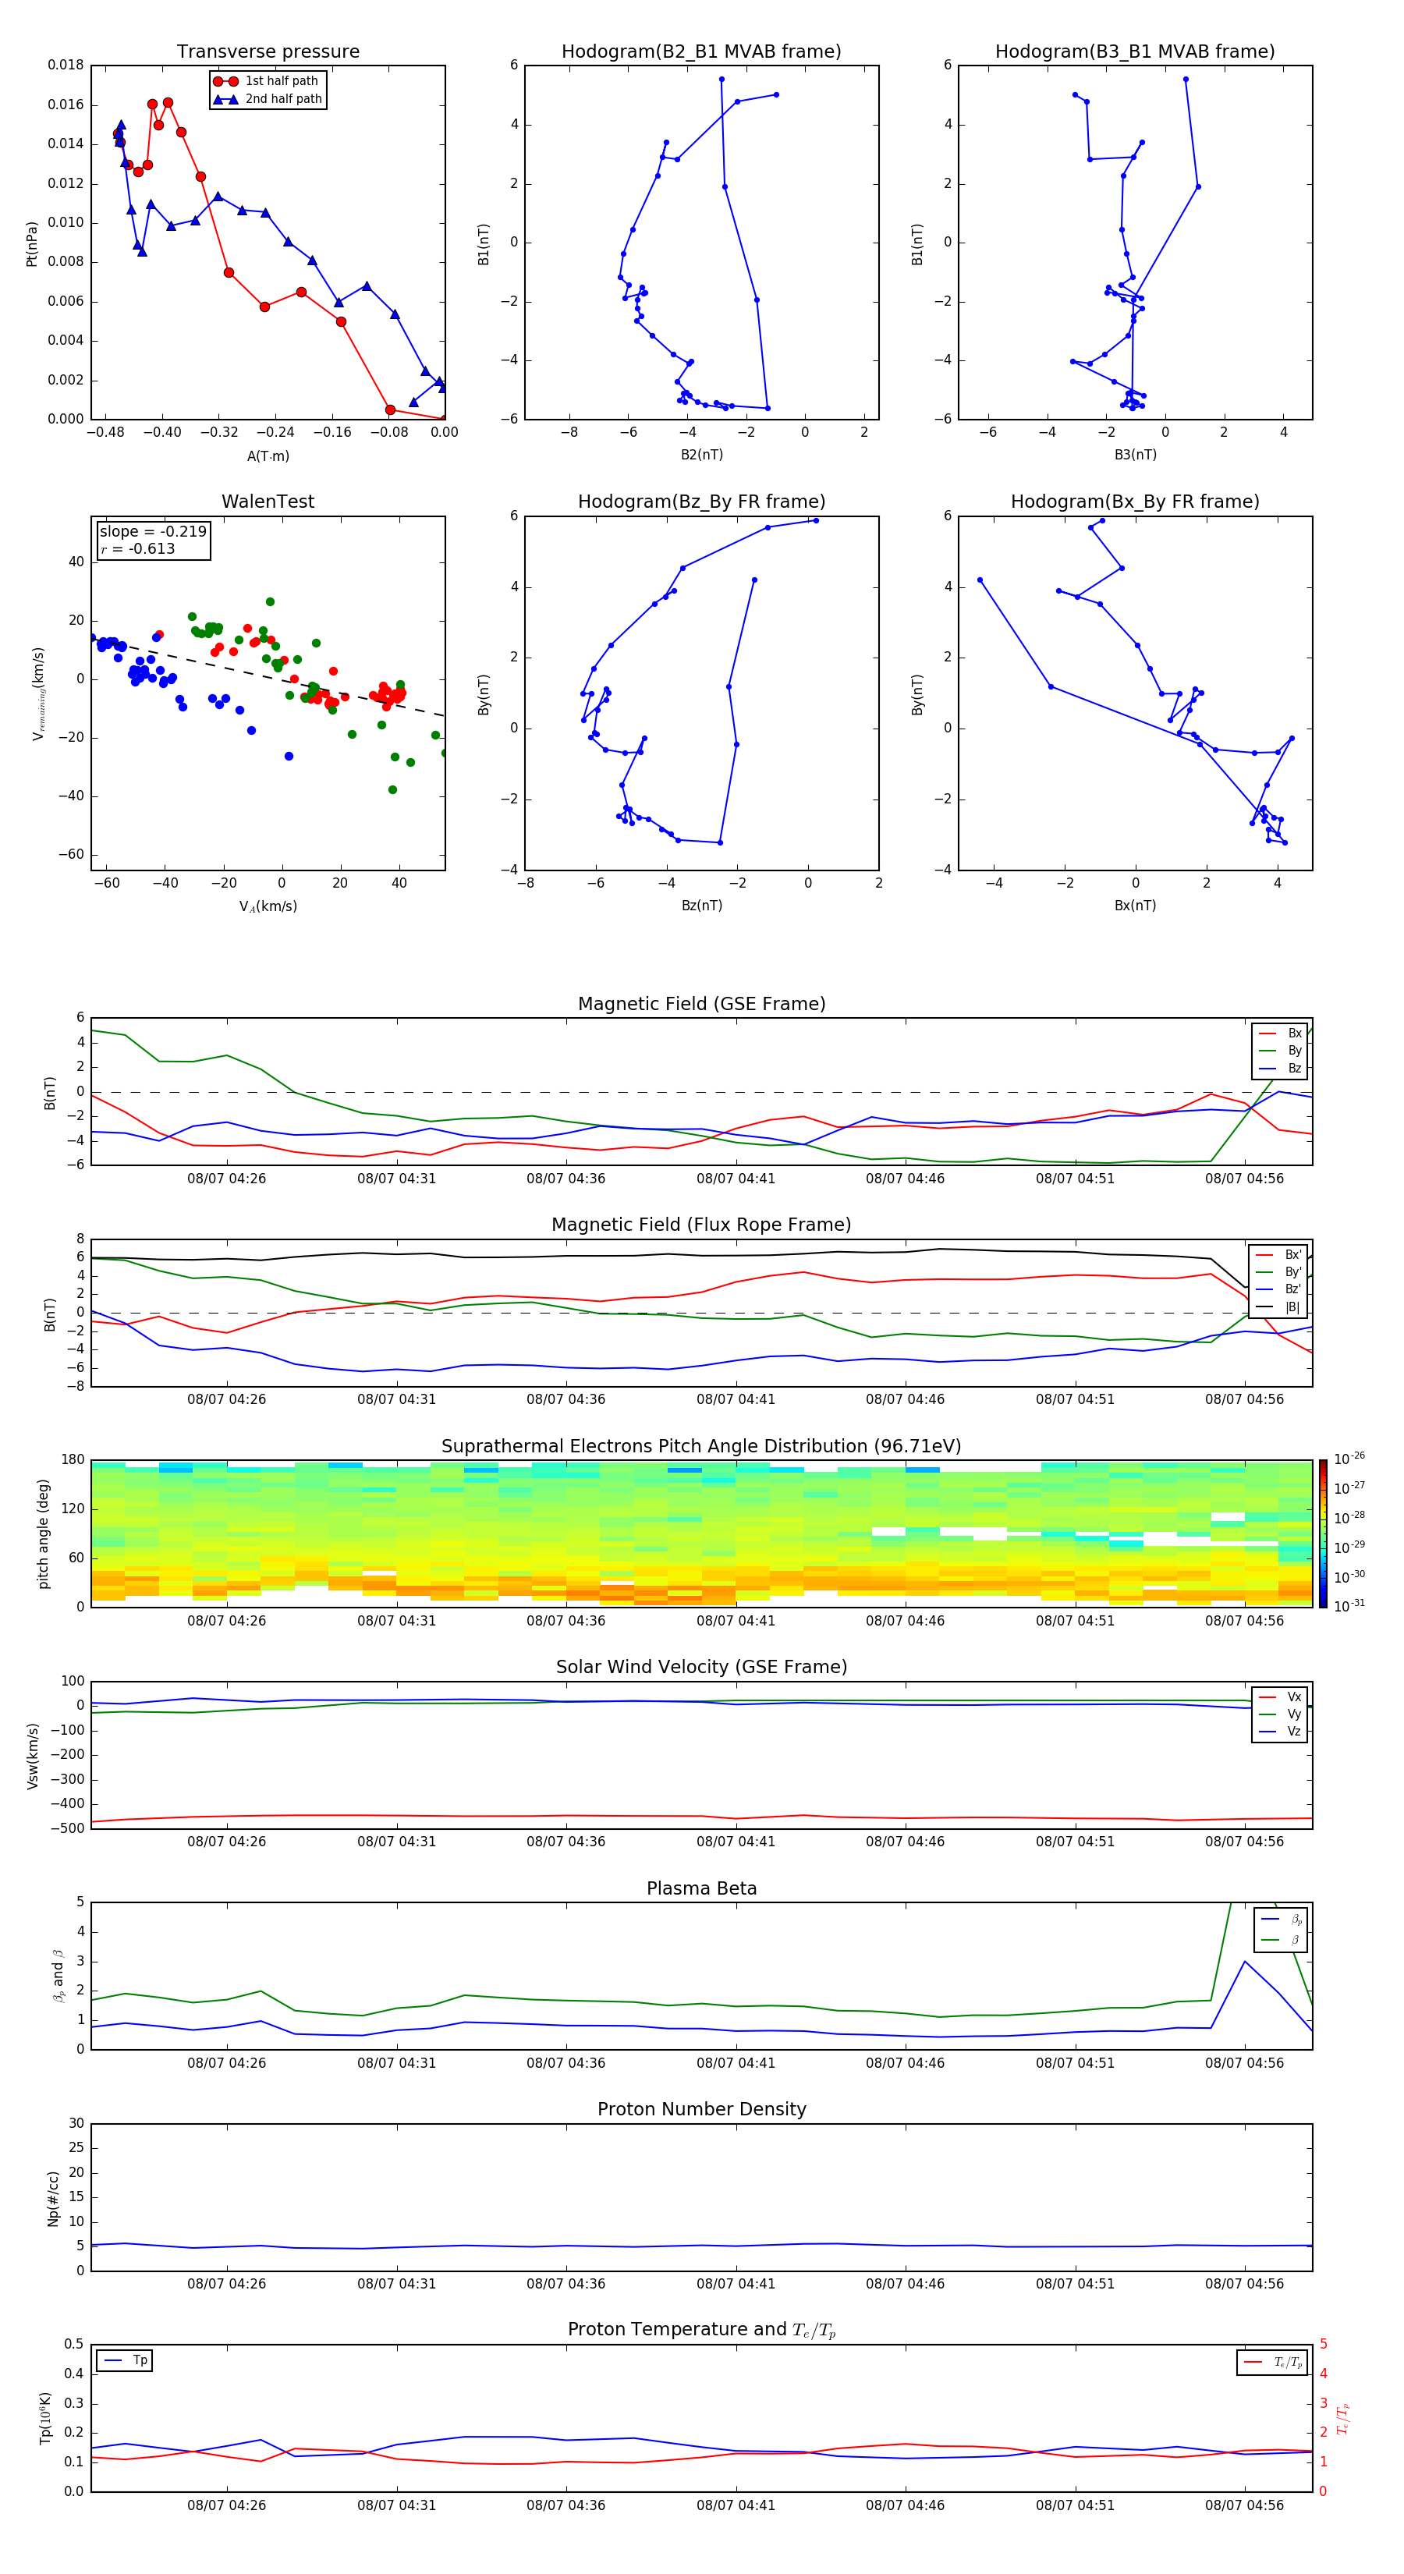Screen dimensions: 1404x2574
Task: Click the 'B3(nT)' axis label
Action: pyautogui.click(x=1135, y=455)
